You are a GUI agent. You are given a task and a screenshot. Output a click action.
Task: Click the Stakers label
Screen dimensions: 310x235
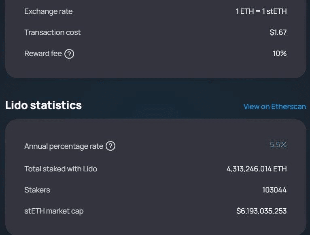tap(37, 190)
